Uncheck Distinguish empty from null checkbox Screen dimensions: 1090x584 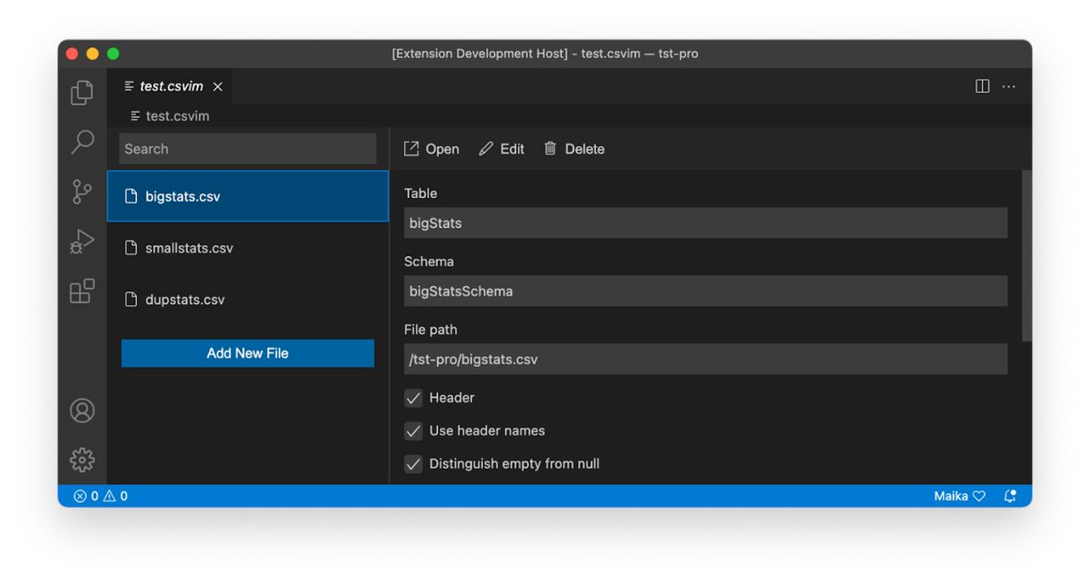[413, 463]
